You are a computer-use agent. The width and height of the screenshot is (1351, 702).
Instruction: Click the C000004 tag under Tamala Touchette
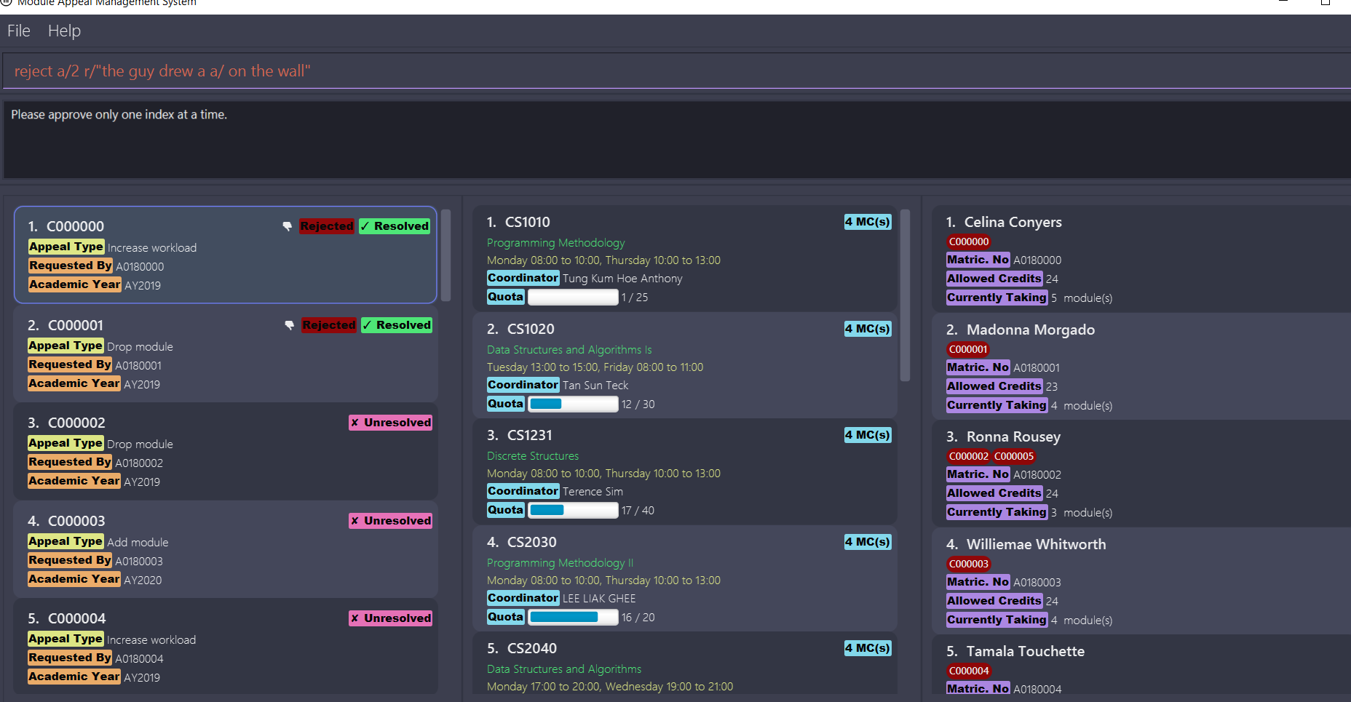[x=969, y=671]
